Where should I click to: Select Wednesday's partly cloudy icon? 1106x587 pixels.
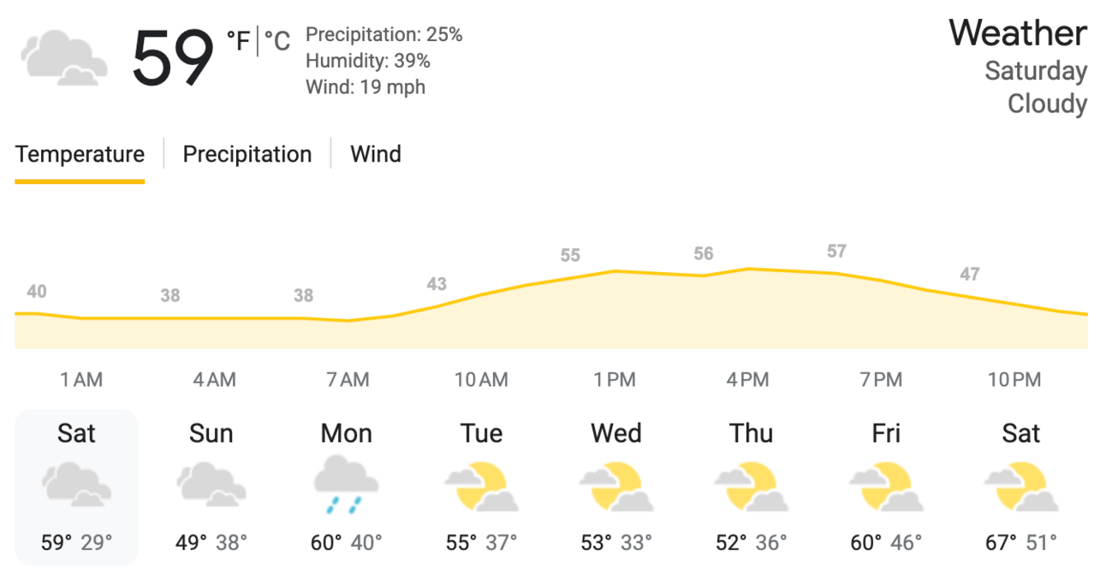(x=616, y=485)
